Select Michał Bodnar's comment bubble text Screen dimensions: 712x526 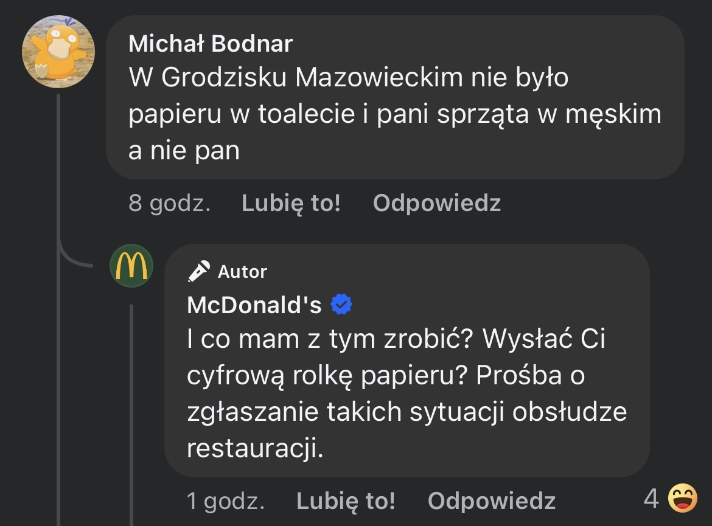tap(394, 115)
